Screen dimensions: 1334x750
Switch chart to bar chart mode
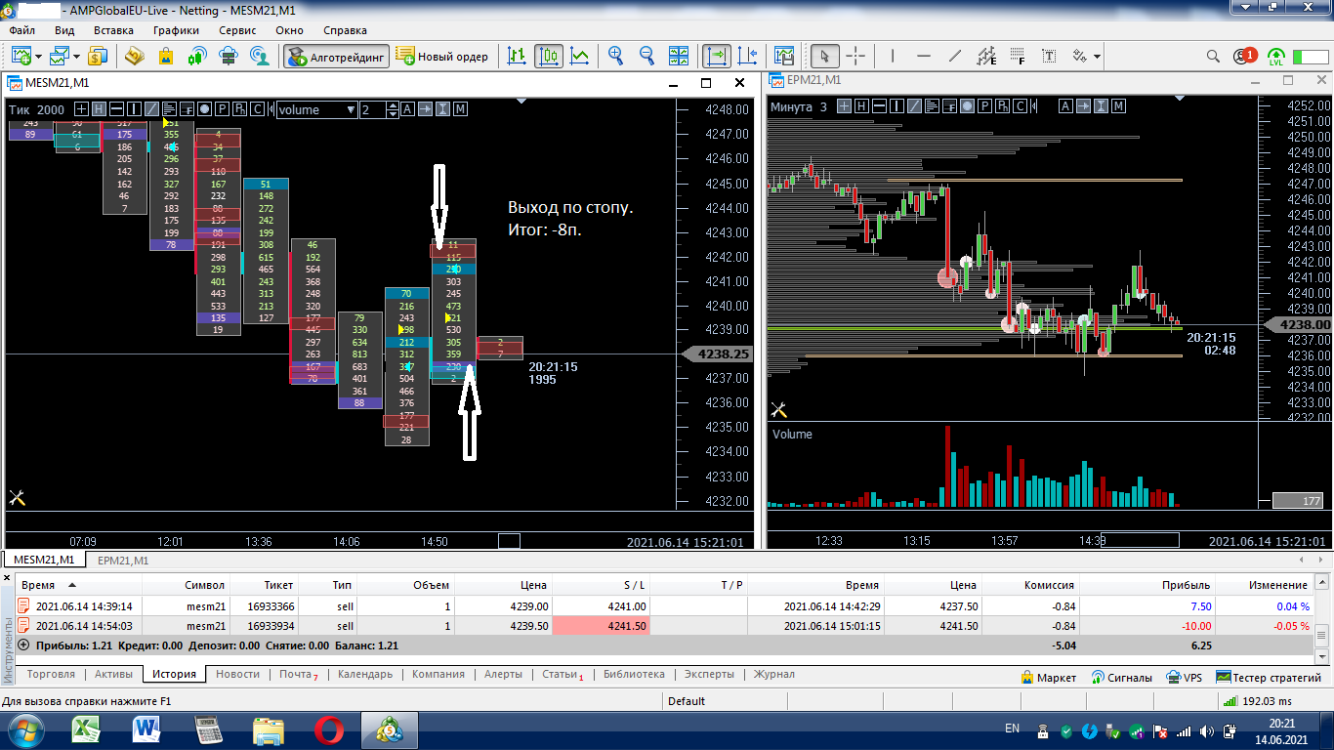pyautogui.click(x=518, y=56)
